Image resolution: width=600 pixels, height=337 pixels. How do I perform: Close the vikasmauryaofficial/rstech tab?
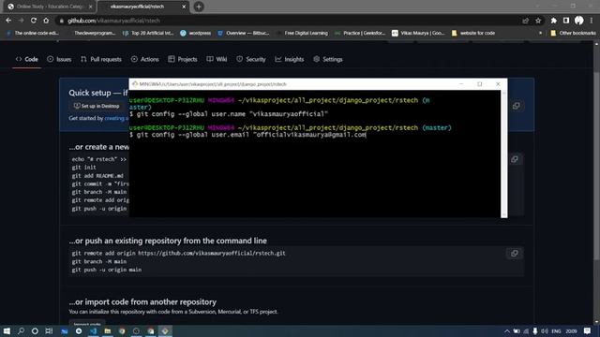(184, 7)
